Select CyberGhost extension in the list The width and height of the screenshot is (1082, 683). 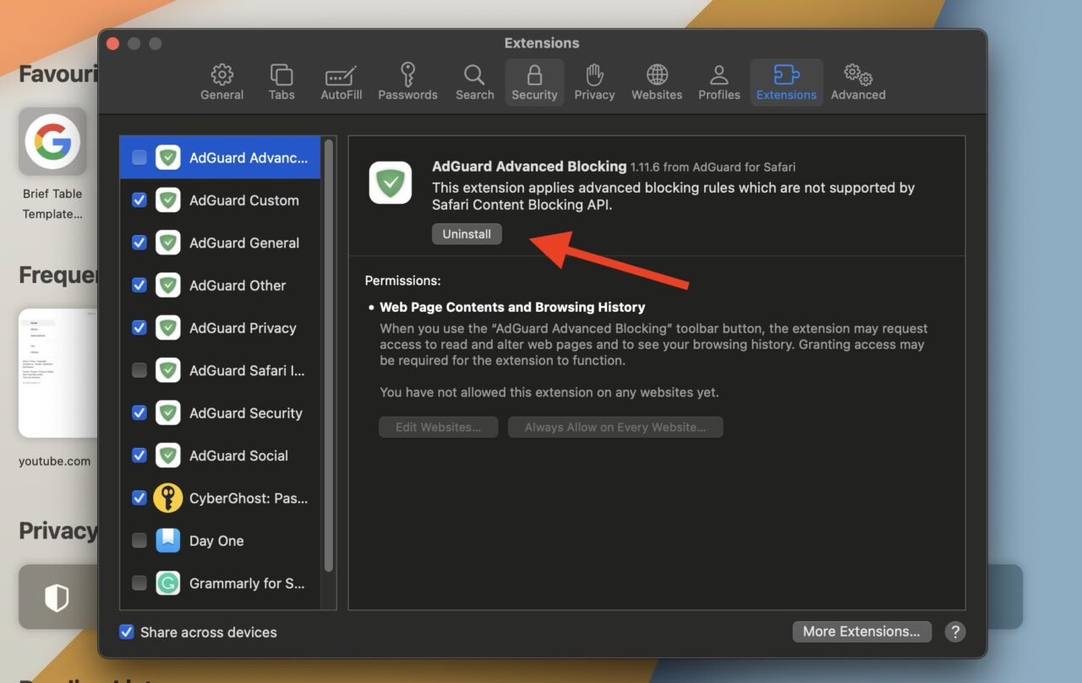248,499
